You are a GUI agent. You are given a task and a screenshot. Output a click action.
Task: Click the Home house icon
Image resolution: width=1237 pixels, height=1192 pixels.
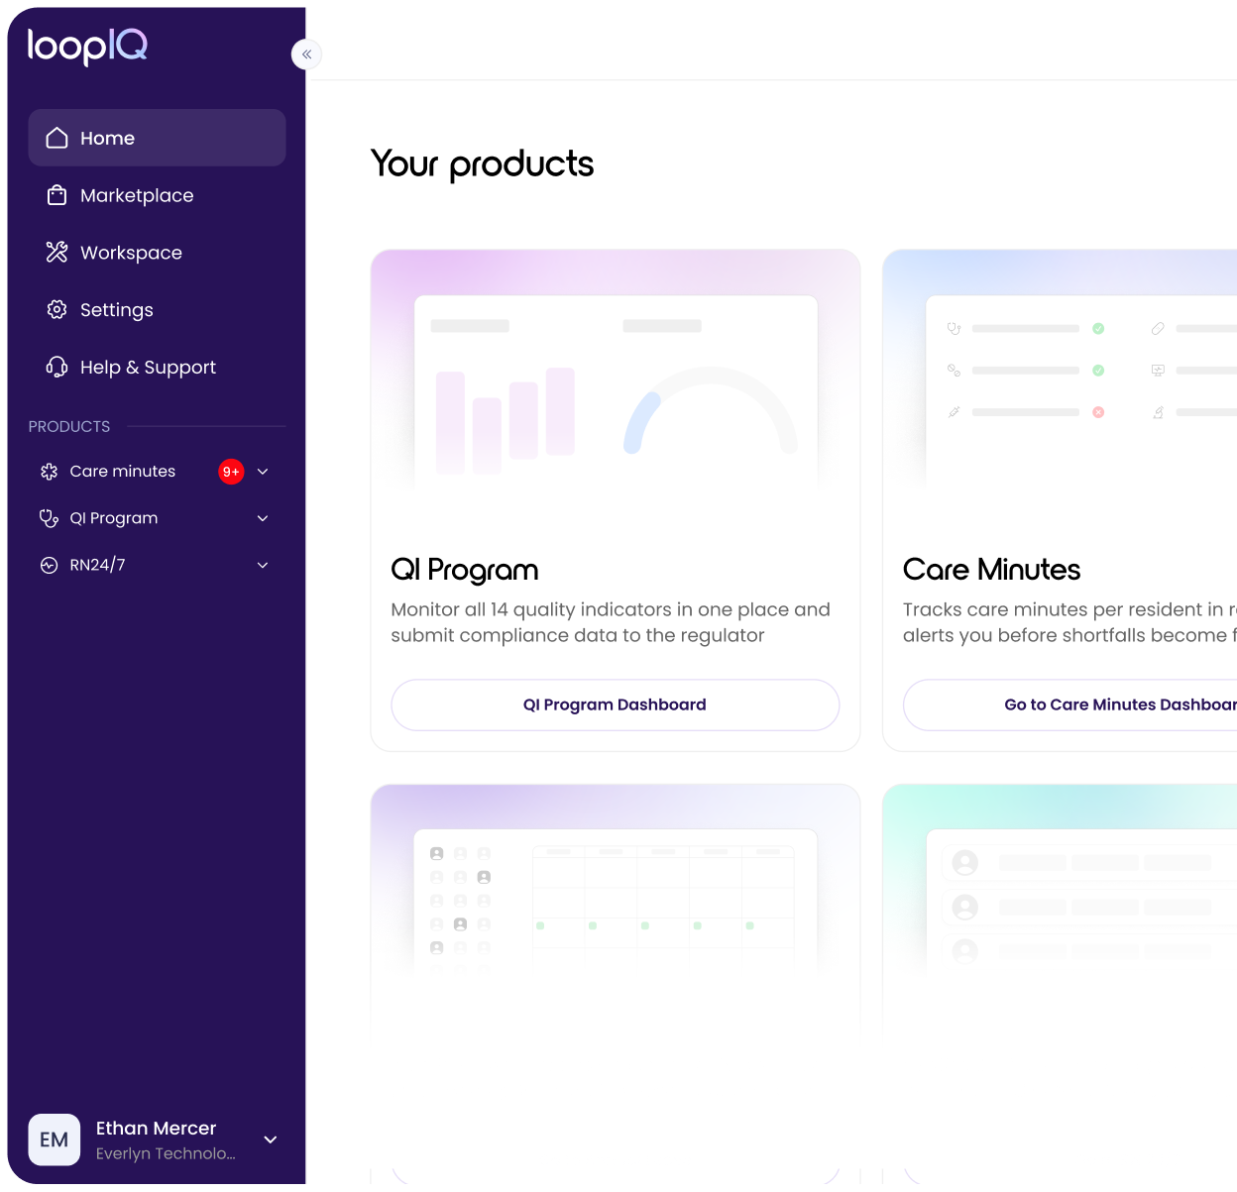[x=57, y=138]
